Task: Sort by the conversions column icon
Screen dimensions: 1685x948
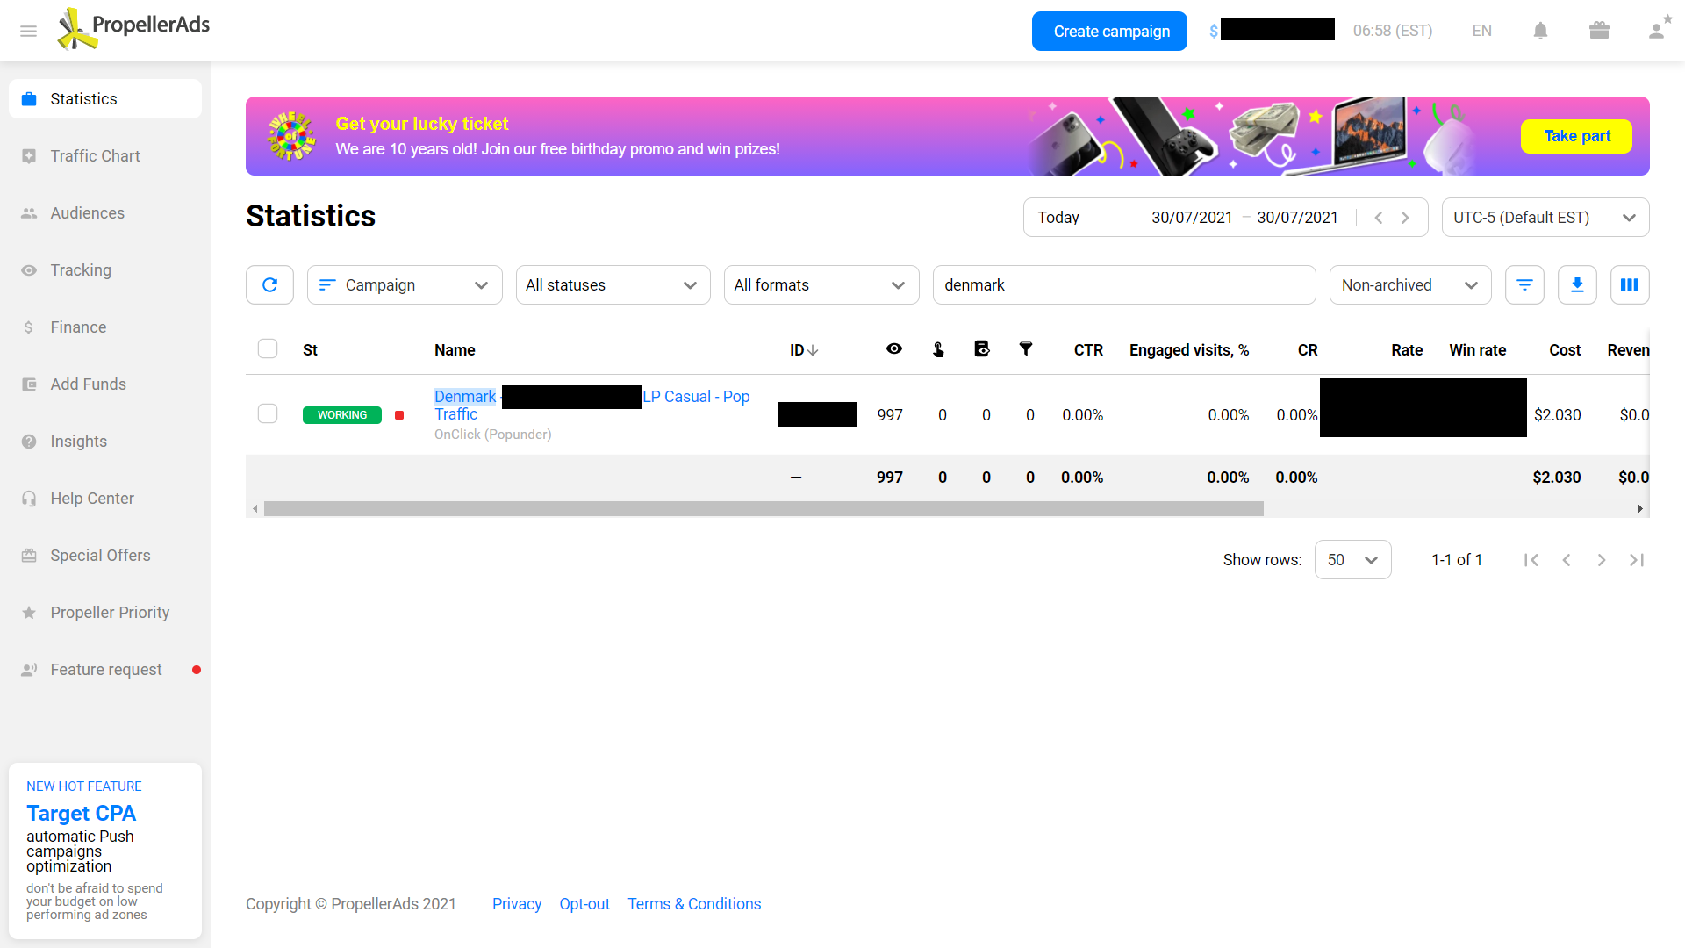Action: [982, 349]
